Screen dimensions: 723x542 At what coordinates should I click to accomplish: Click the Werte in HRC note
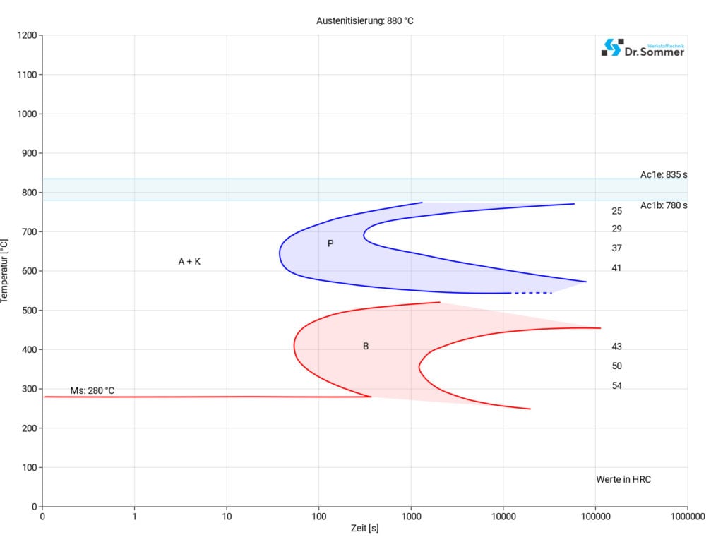tap(623, 480)
